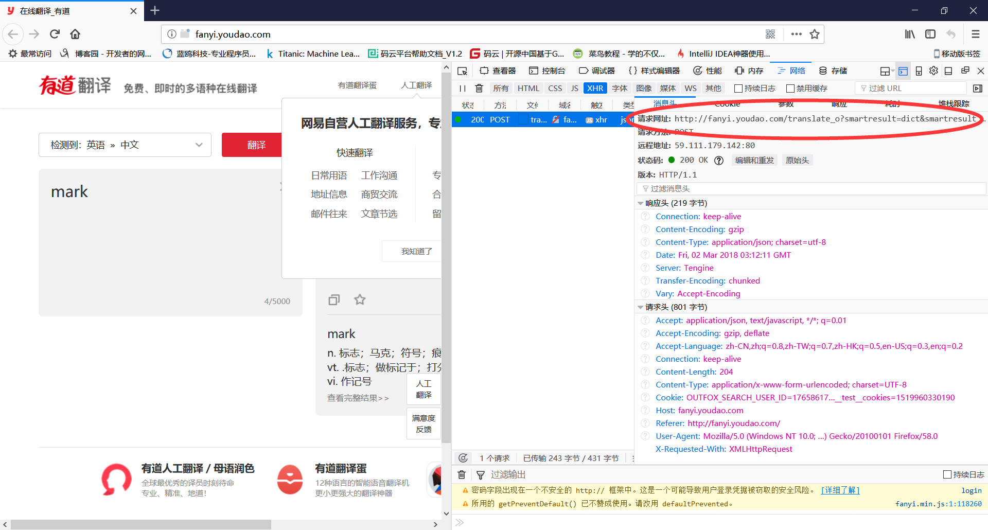Open network performance analysis icon

coord(463,458)
